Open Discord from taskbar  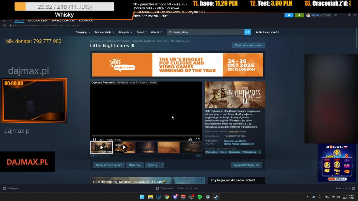tap(175, 197)
